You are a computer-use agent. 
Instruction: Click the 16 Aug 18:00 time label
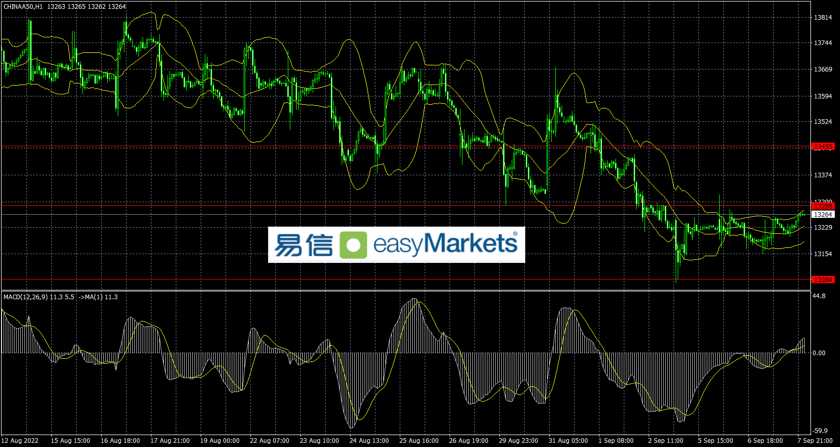coord(120,441)
